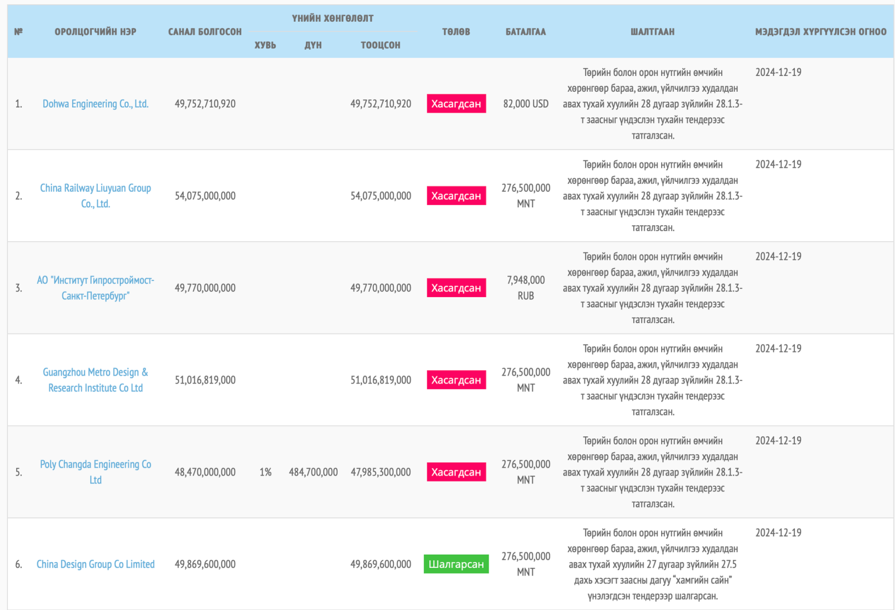
Task: Click the Хасагдсан status badge for Dohwa Engineering
Action: point(456,104)
